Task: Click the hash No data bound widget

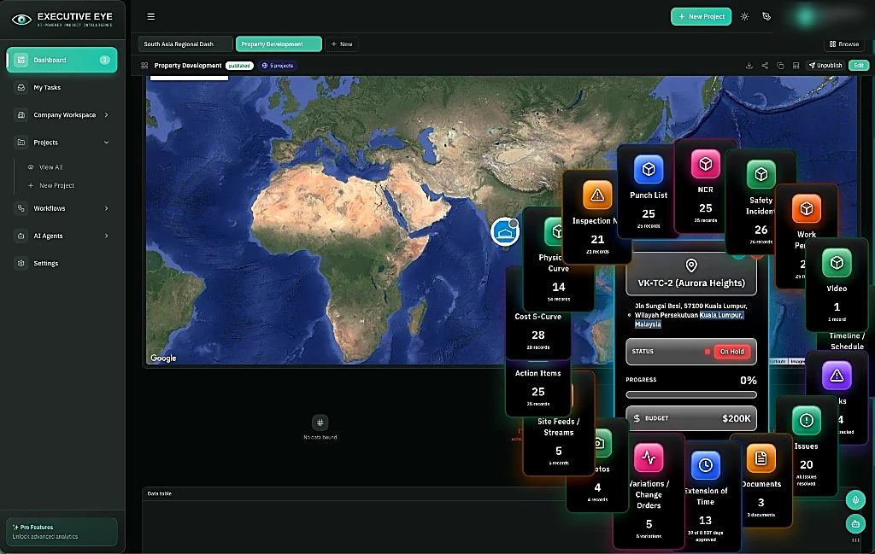Action: (x=320, y=427)
